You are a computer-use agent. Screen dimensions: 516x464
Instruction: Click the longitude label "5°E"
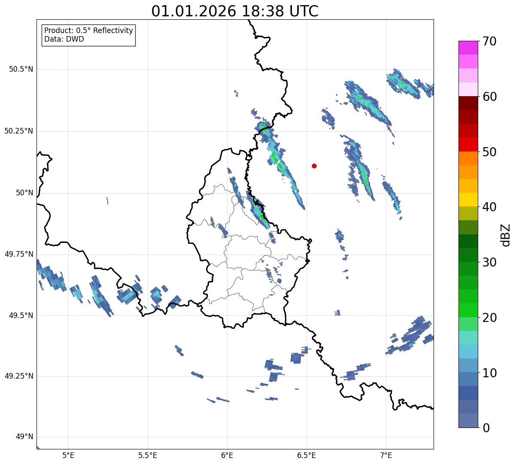(68, 455)
